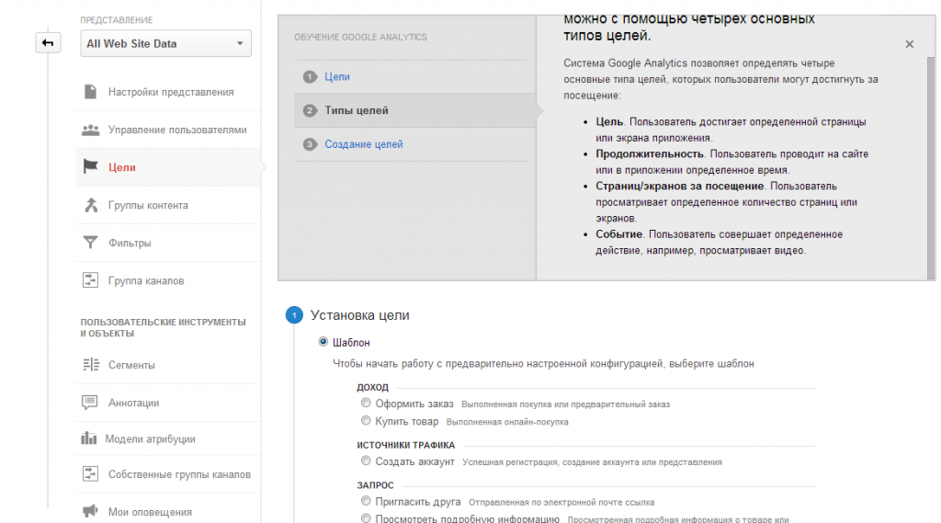The image size is (941, 523).
Task: Click the Управление пользователями people icon
Action: point(91,130)
